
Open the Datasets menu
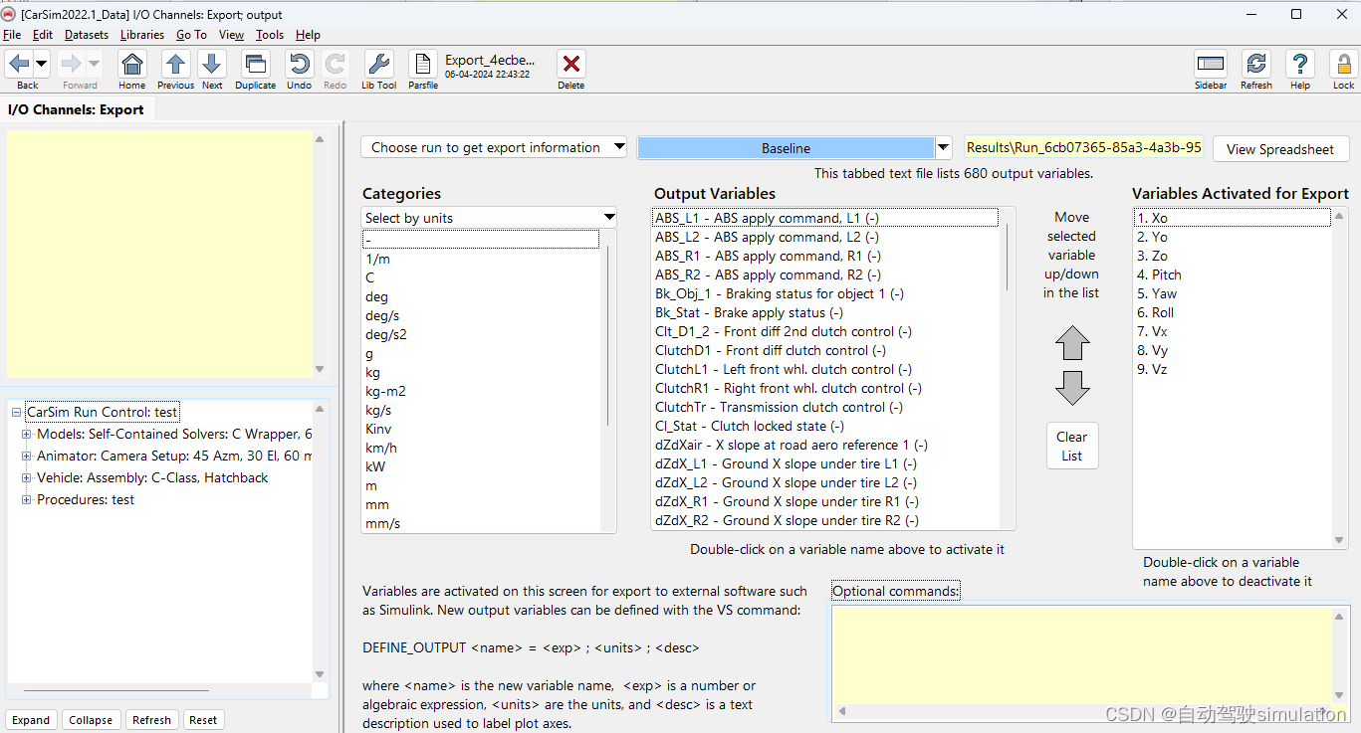[87, 35]
